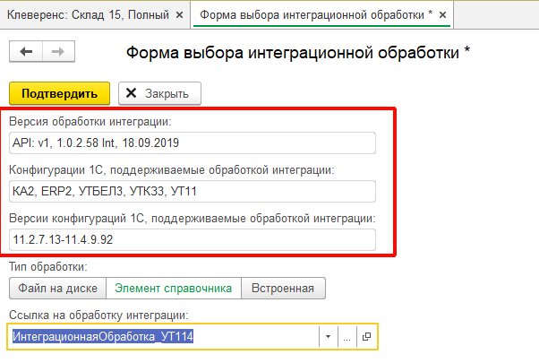Screen dimensions: 539x363
Task: Click the 'Ссылка на обработку интеграции:' label
Action: (x=98, y=315)
